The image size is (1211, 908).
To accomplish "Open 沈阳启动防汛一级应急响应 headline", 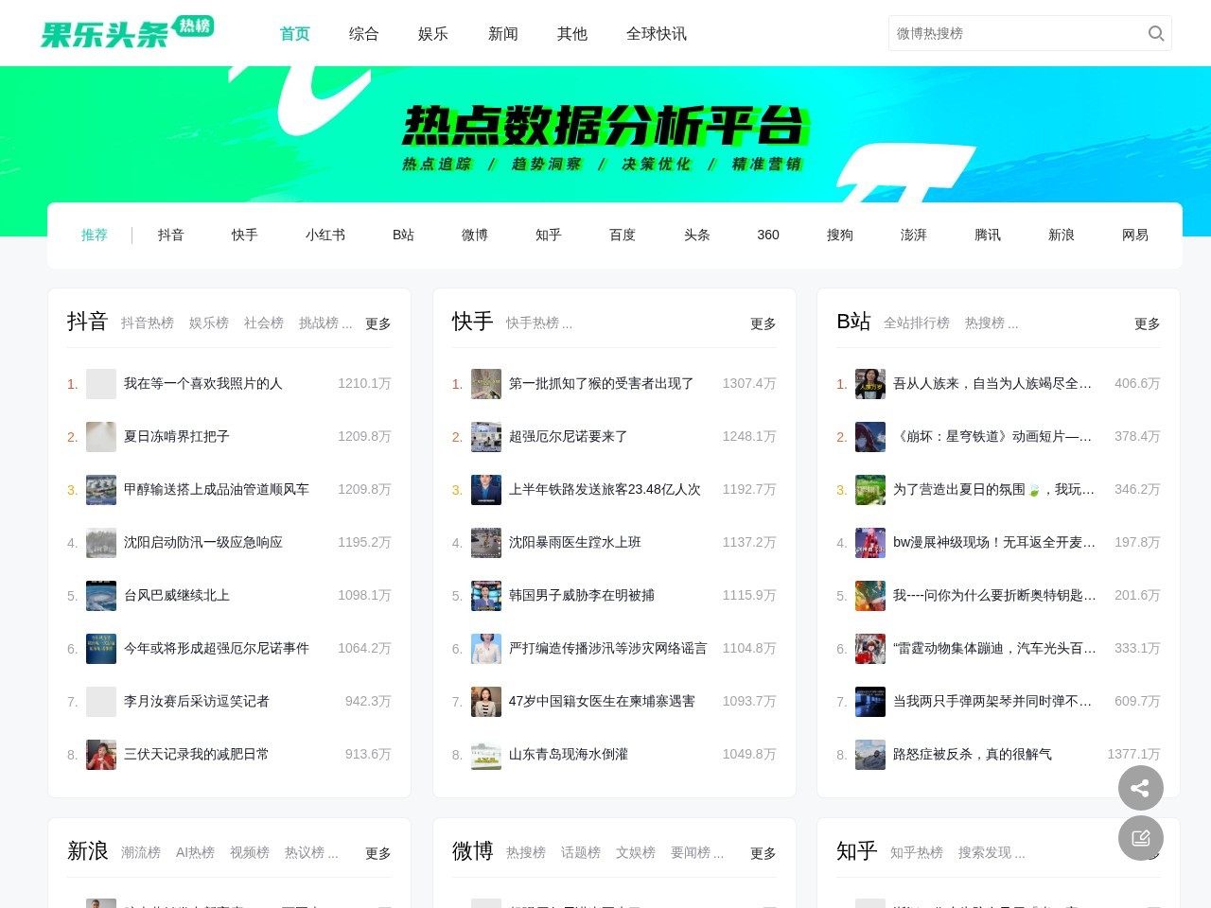I will (x=203, y=542).
